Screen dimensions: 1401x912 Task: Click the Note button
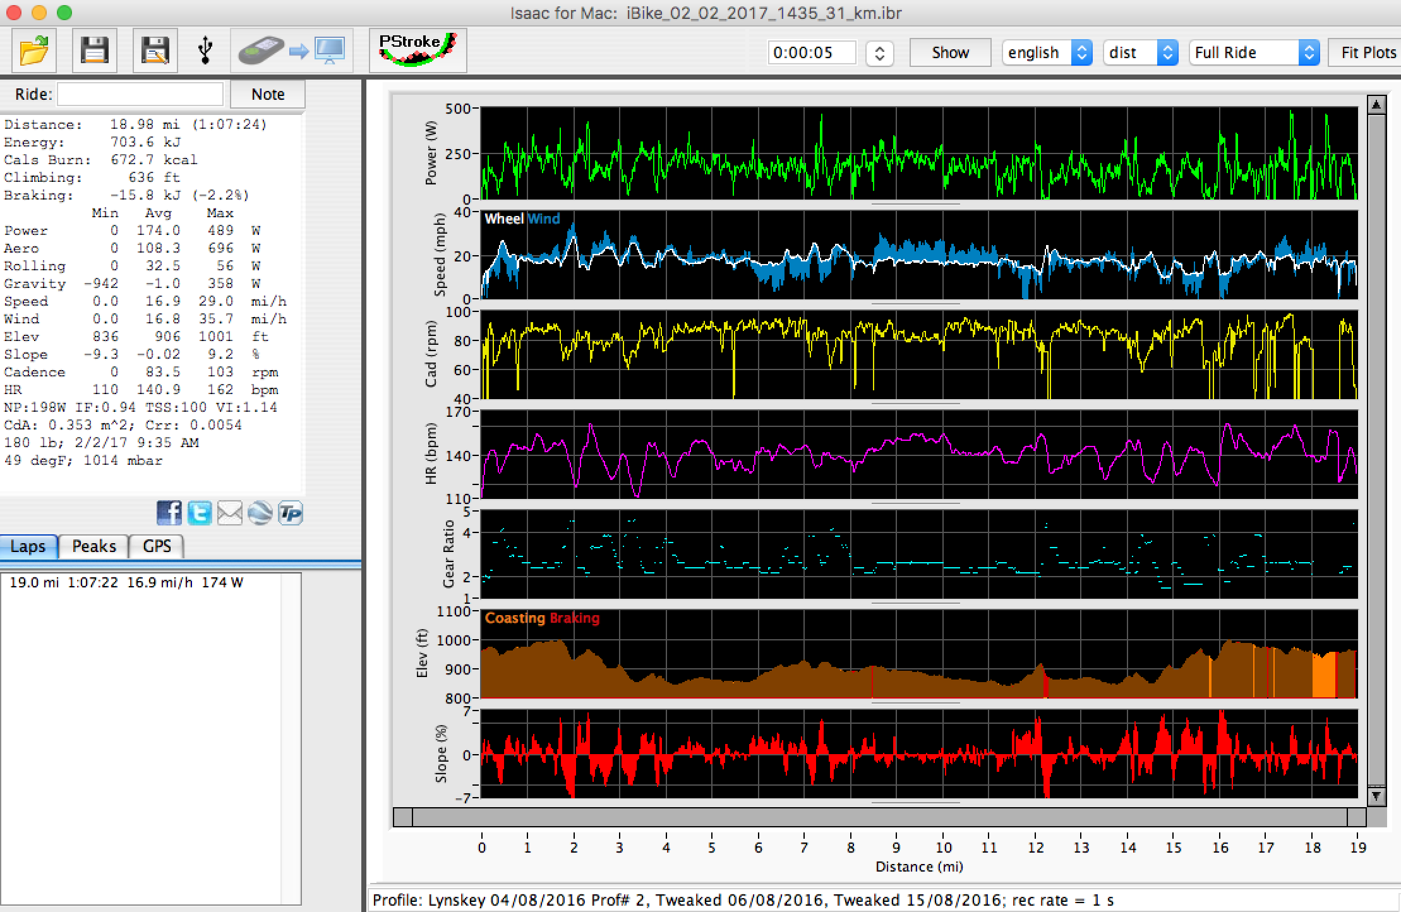(x=267, y=94)
